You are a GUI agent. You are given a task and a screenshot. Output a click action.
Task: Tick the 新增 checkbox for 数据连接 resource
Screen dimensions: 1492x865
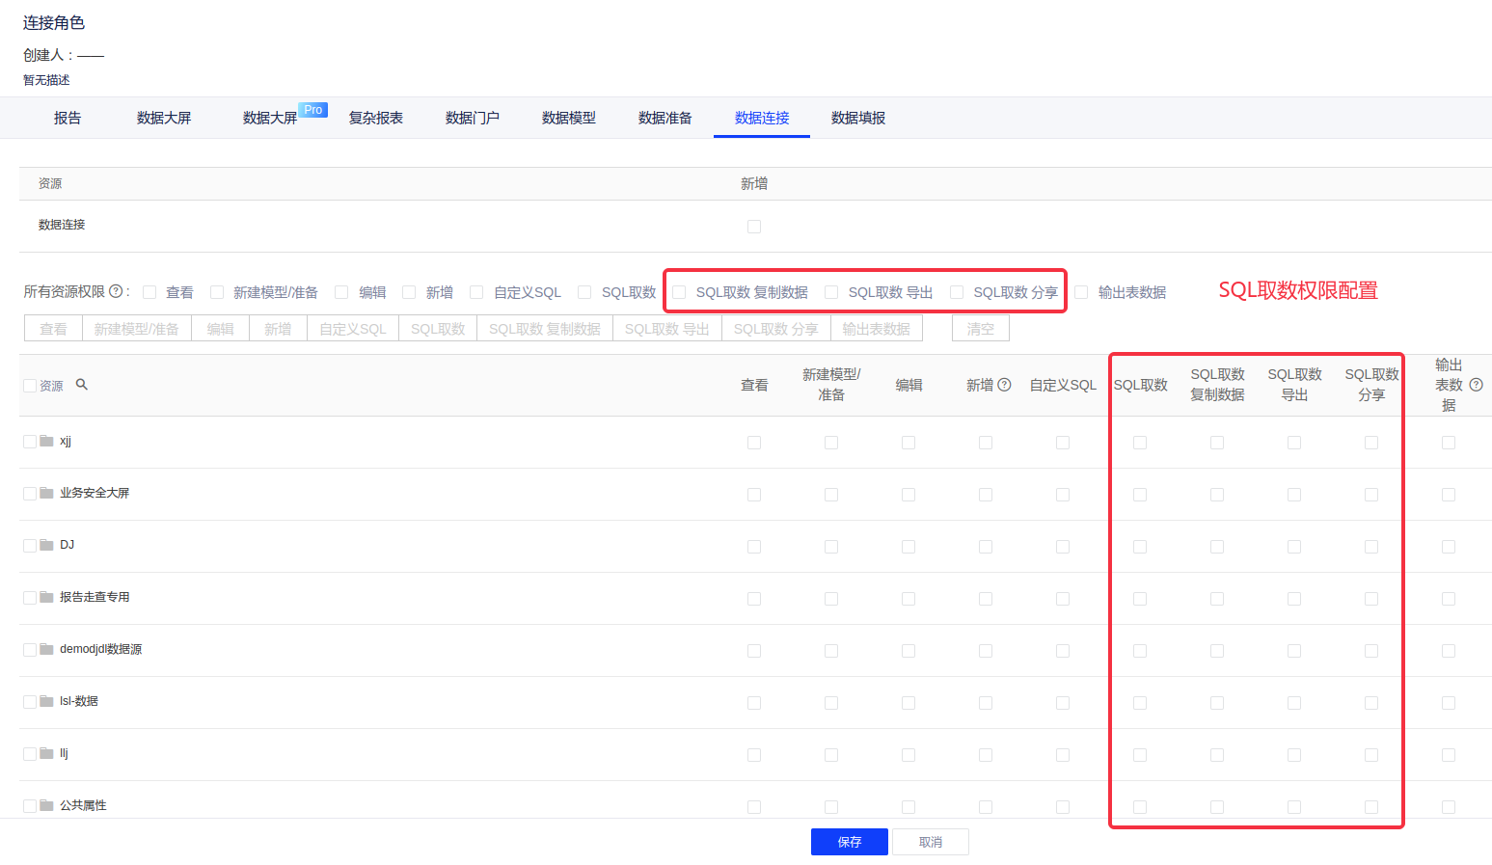(x=754, y=227)
